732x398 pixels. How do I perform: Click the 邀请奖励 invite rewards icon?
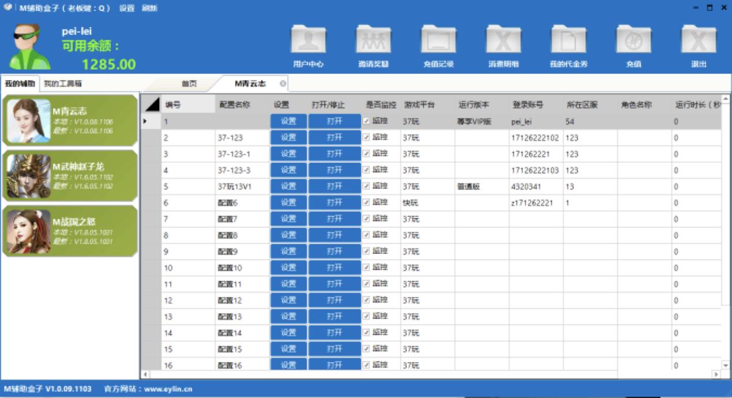pyautogui.click(x=373, y=41)
